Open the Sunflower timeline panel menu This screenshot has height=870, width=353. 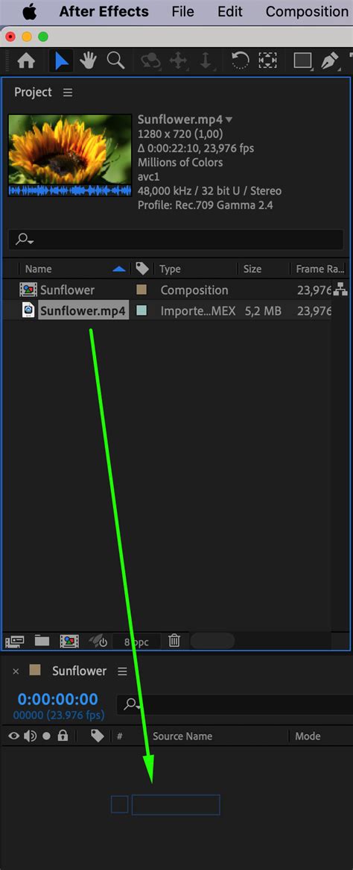click(122, 672)
